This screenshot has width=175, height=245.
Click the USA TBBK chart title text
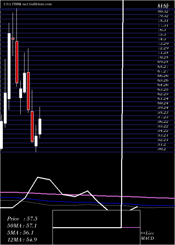pos(28,4)
